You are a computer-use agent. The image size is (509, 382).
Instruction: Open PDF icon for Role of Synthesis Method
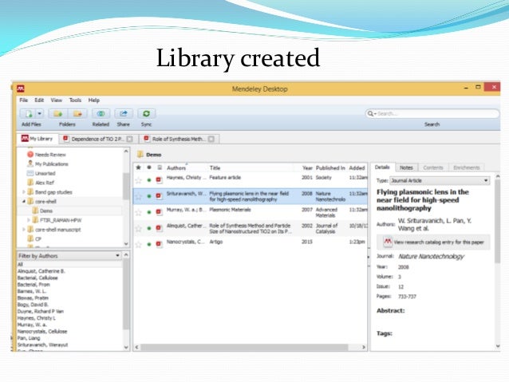click(159, 228)
